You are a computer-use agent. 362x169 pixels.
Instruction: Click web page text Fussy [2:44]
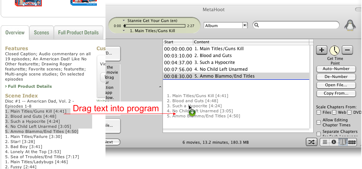tap(23, 167)
